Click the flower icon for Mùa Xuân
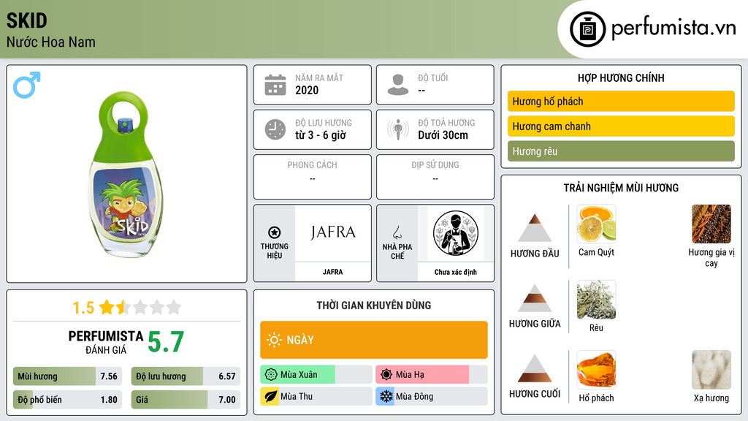This screenshot has width=748, height=421. 271,375
